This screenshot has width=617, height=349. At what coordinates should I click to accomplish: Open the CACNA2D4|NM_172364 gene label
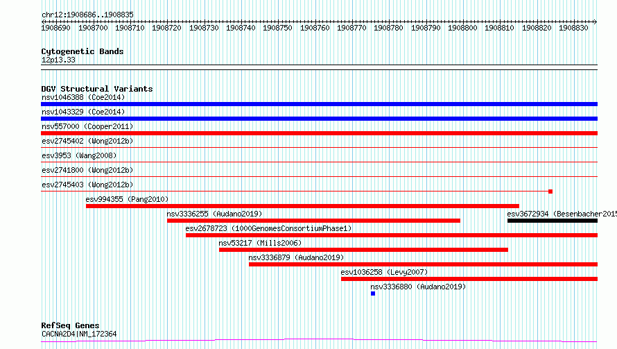79,334
